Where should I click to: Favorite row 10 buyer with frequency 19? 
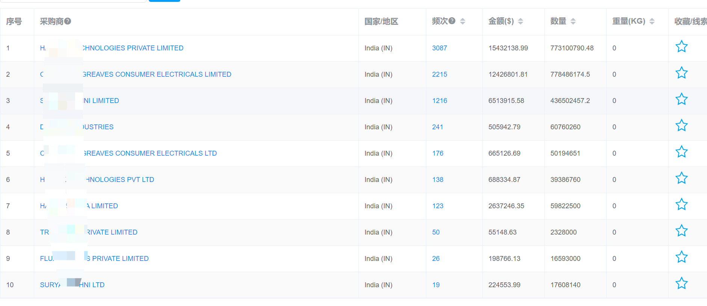coord(681,283)
